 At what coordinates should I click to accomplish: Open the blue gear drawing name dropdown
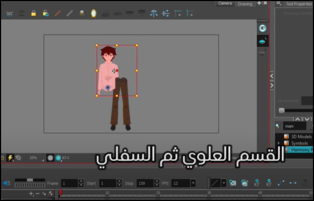(58, 158)
